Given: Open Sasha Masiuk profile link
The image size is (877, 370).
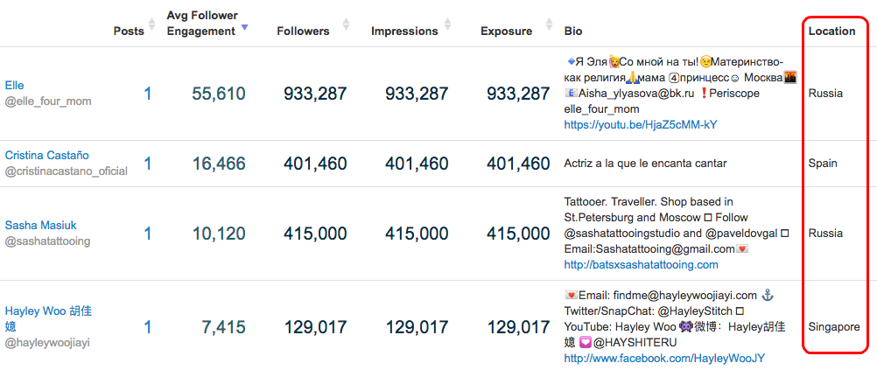Looking at the screenshot, I should pyautogui.click(x=41, y=226).
